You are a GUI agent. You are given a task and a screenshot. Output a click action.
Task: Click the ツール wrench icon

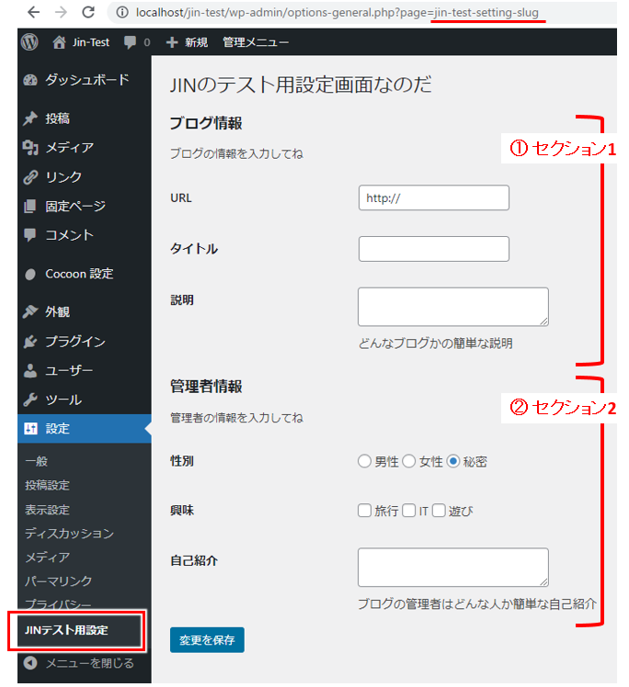[30, 400]
